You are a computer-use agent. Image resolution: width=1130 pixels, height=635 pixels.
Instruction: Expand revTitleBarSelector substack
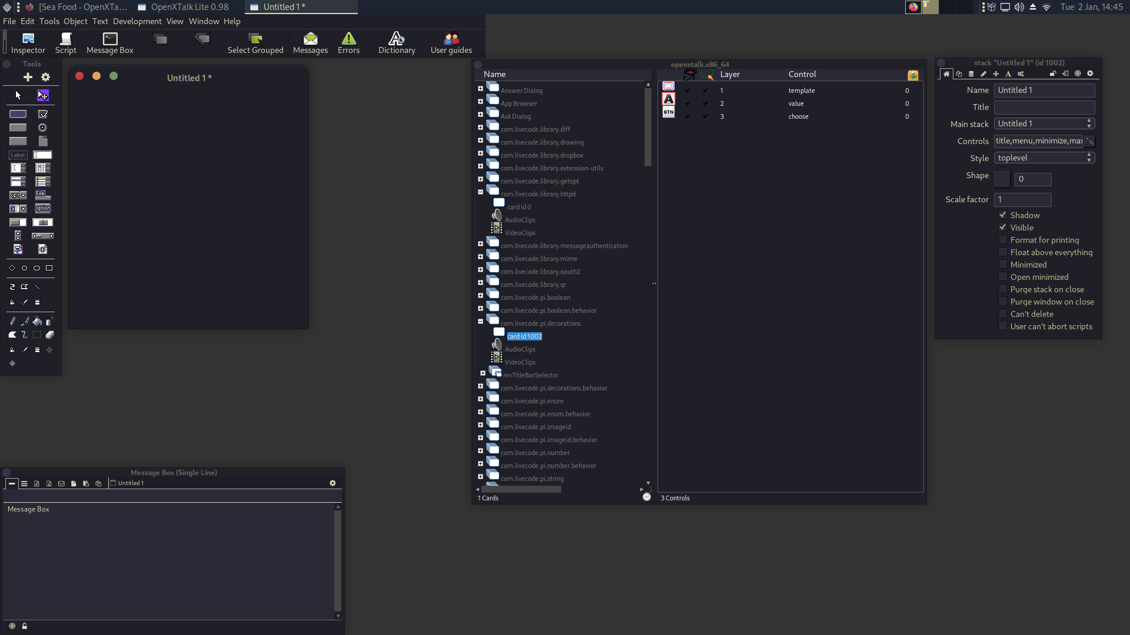483,373
